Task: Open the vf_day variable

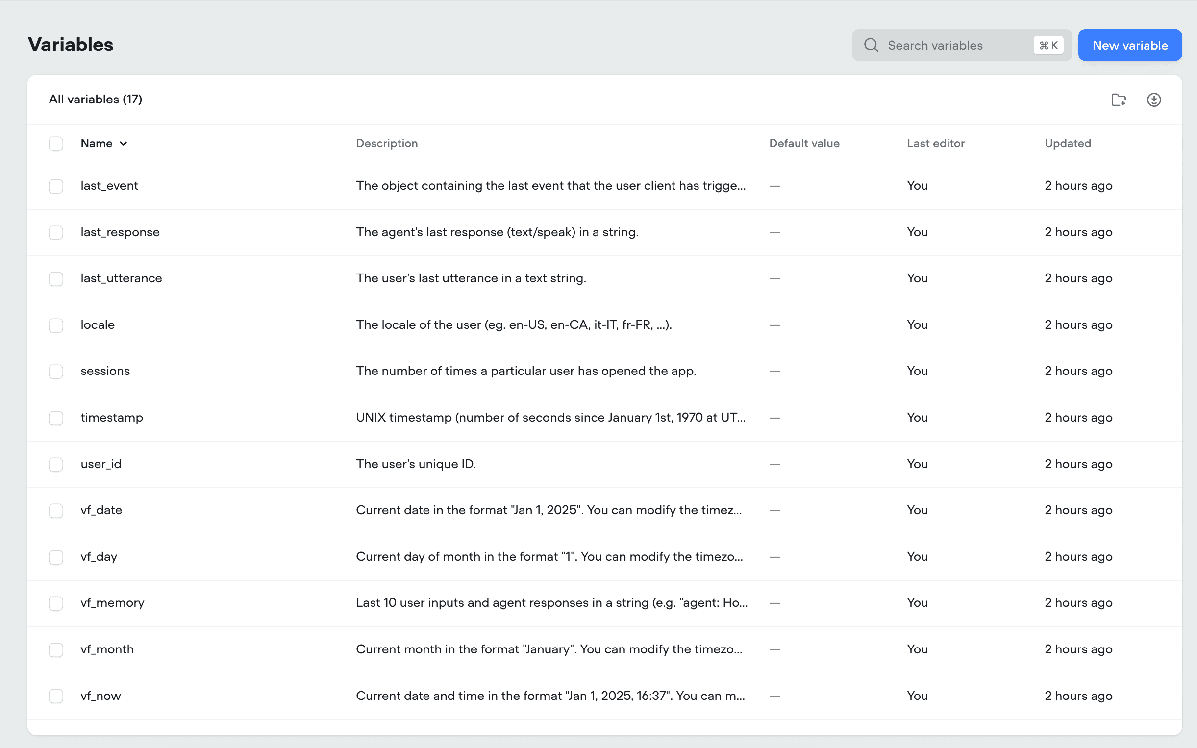Action: pyautogui.click(x=99, y=556)
